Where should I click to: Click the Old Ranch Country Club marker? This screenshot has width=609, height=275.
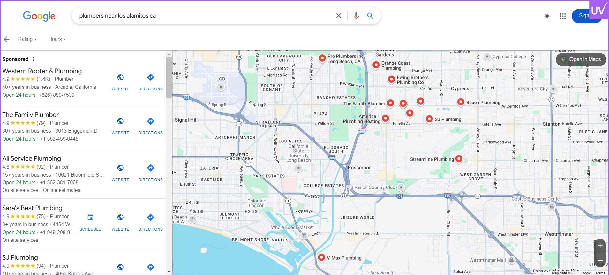(x=401, y=187)
